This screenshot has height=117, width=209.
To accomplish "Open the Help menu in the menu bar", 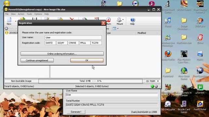I will click(x=46, y=14).
